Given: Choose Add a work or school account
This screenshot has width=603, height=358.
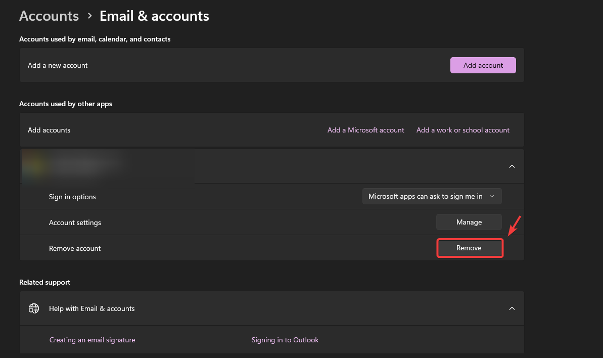Looking at the screenshot, I should (462, 130).
